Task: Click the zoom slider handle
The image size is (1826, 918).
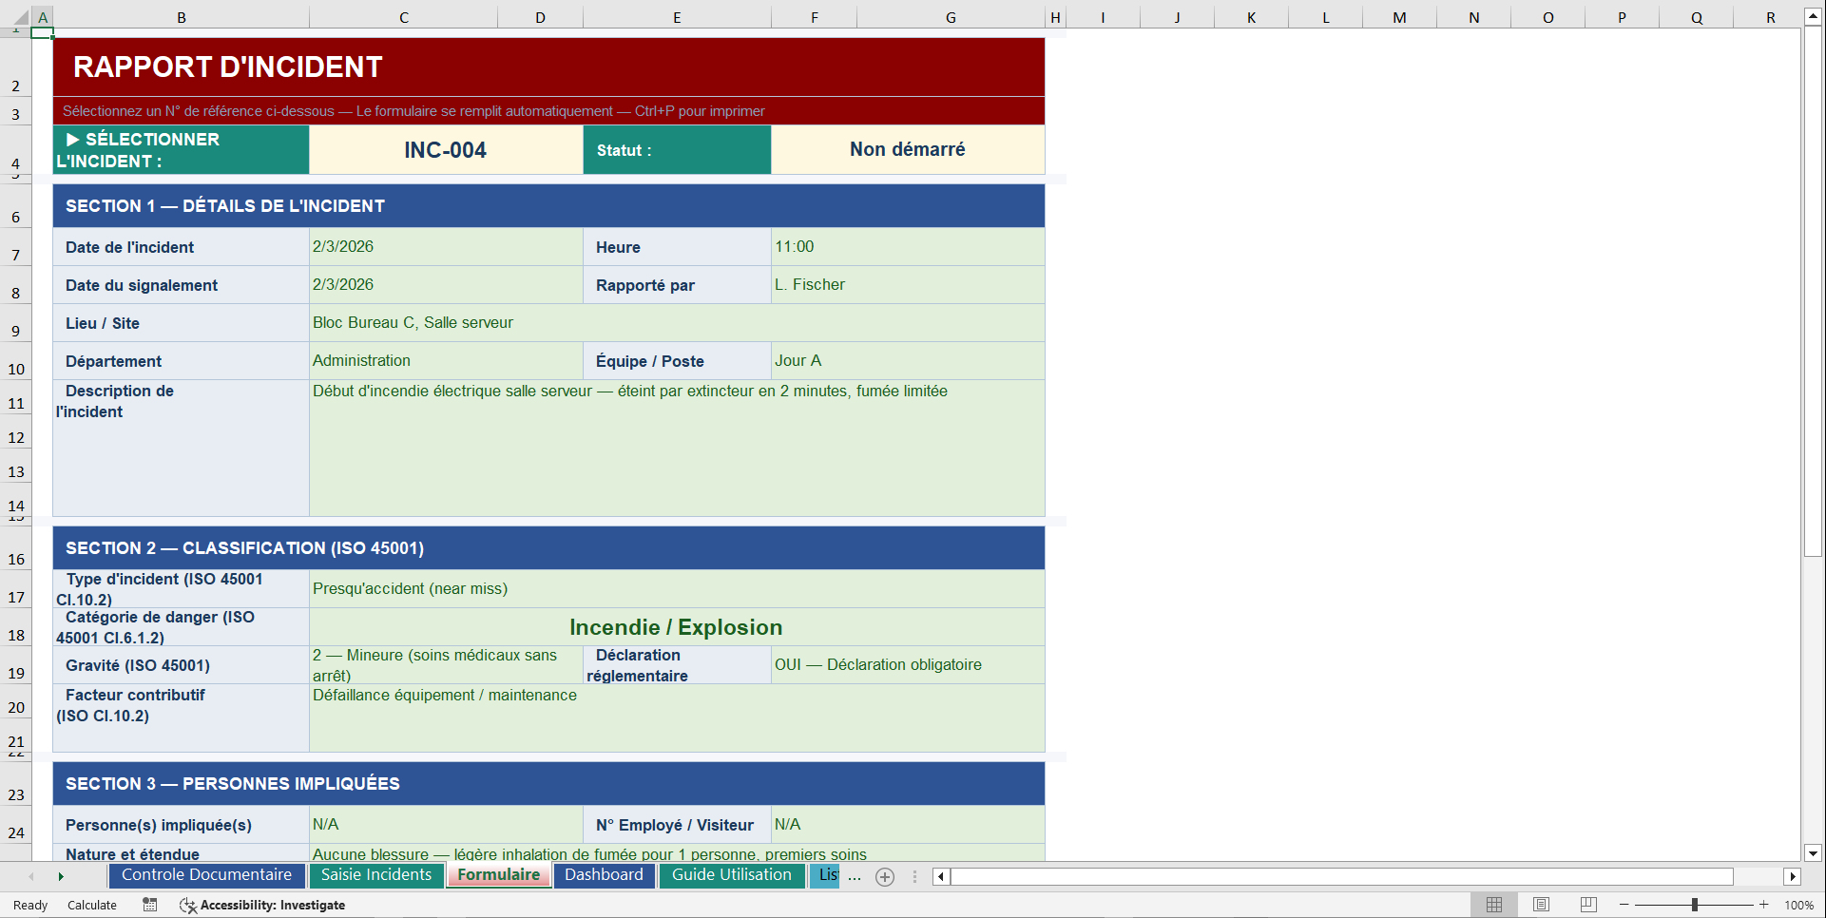Action: 1695,905
